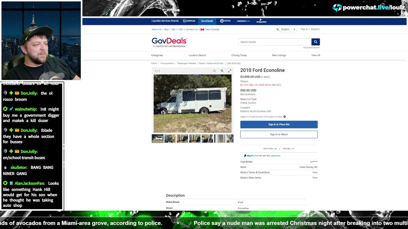The image size is (408, 229).
Task: Click Hoke County, NC seller text
Action: click(x=309, y=167)
